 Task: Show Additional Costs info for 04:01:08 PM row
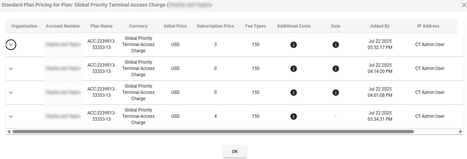pyautogui.click(x=293, y=92)
